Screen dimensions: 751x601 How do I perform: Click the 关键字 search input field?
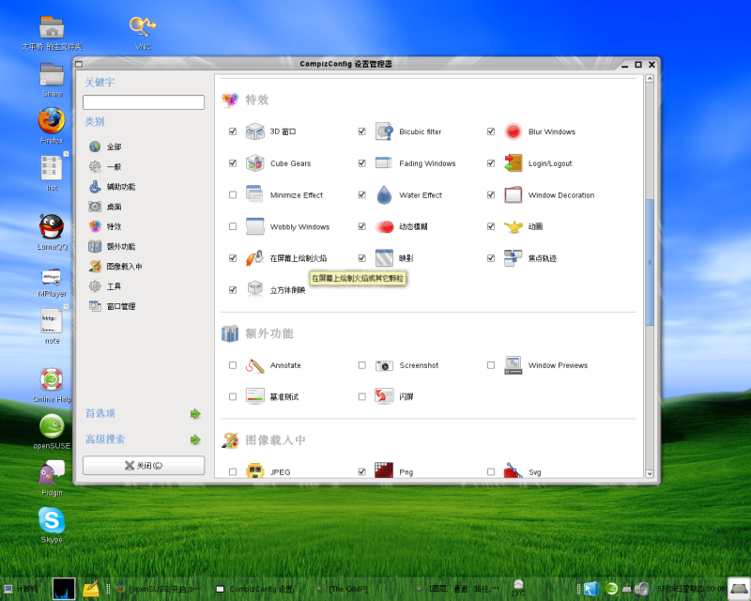point(143,101)
